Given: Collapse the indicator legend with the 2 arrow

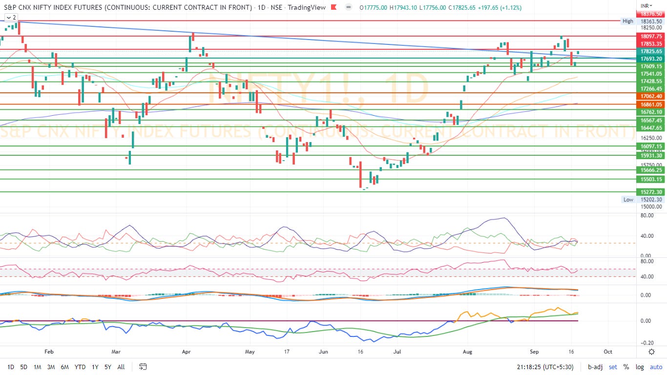Looking at the screenshot, I should 11,17.
